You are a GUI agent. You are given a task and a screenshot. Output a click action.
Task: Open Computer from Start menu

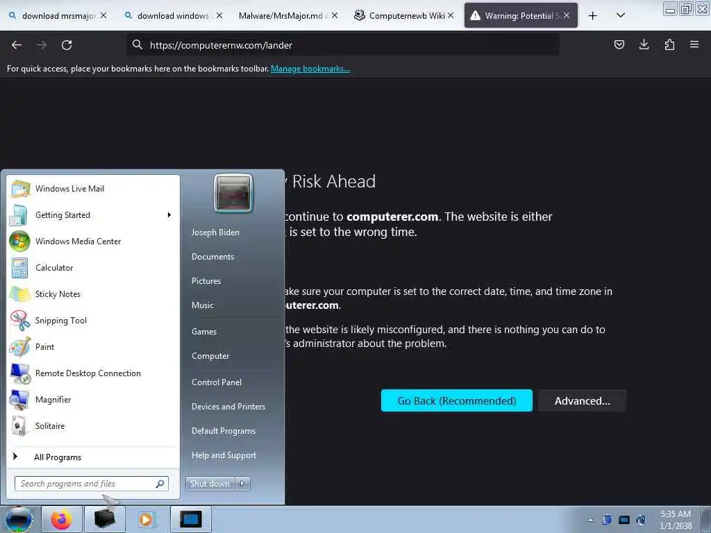210,356
